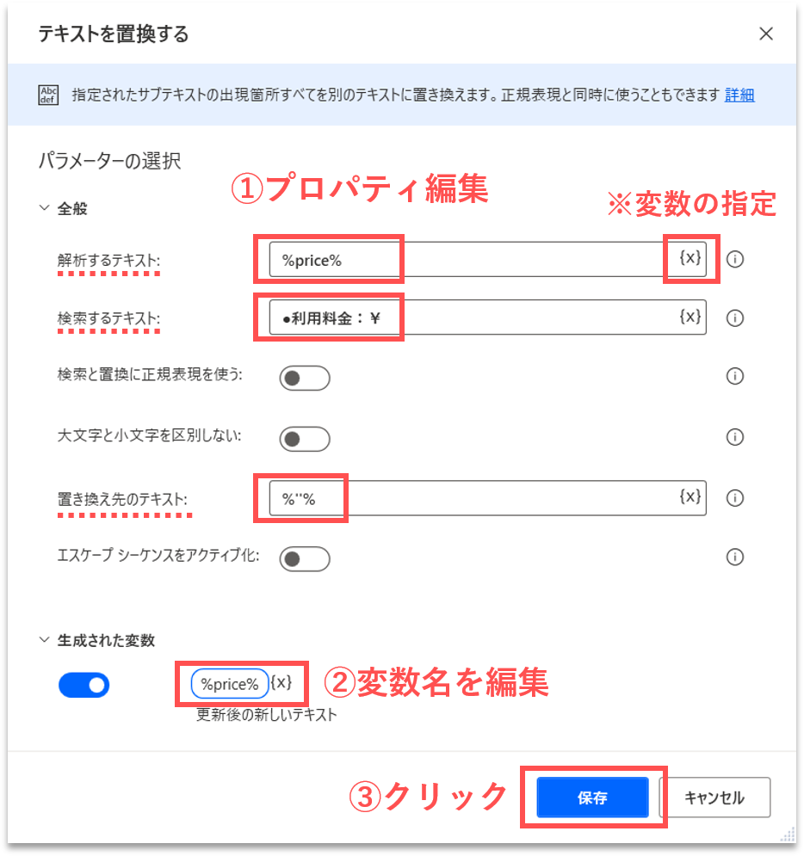Show info for 検索するテキスト
The image size is (804, 856).
tap(734, 317)
